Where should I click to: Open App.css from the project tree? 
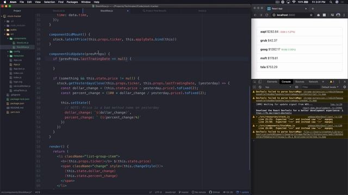click(16, 60)
